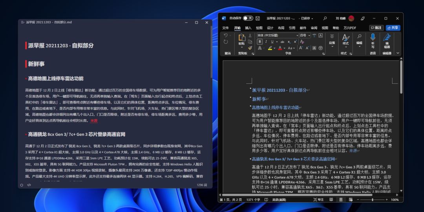Toggle Bold formatting in Word ribbon

click(x=260, y=42)
